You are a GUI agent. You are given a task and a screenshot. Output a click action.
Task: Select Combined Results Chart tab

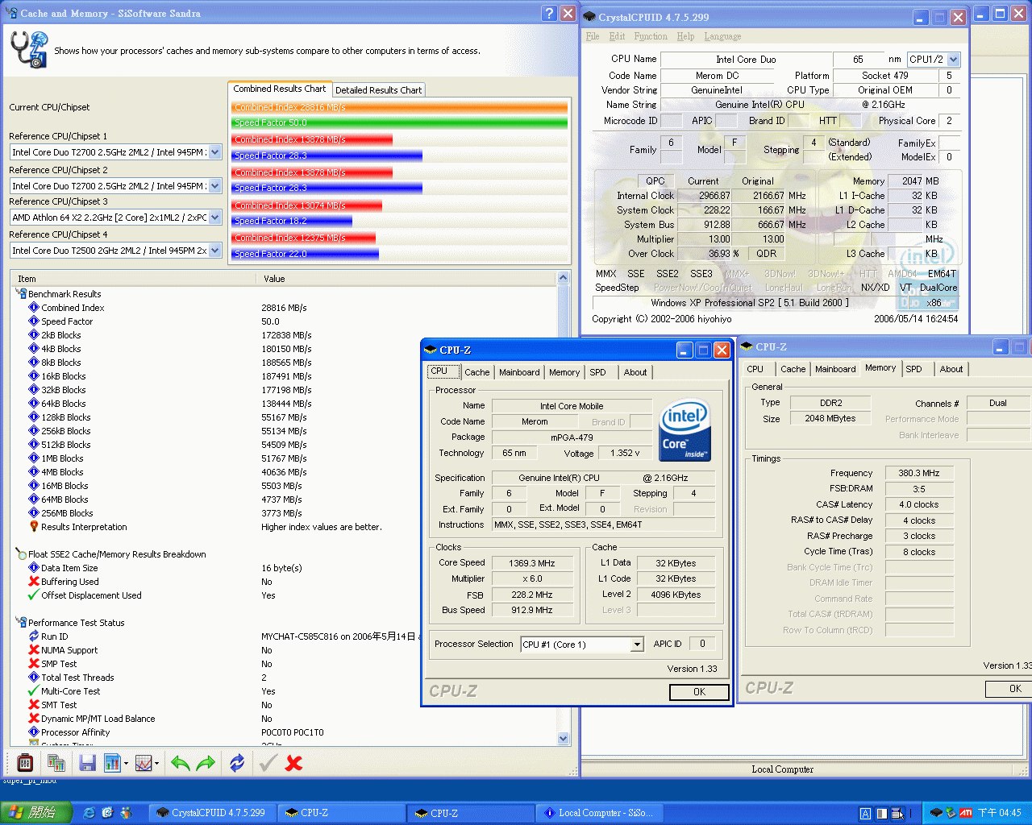click(x=280, y=89)
